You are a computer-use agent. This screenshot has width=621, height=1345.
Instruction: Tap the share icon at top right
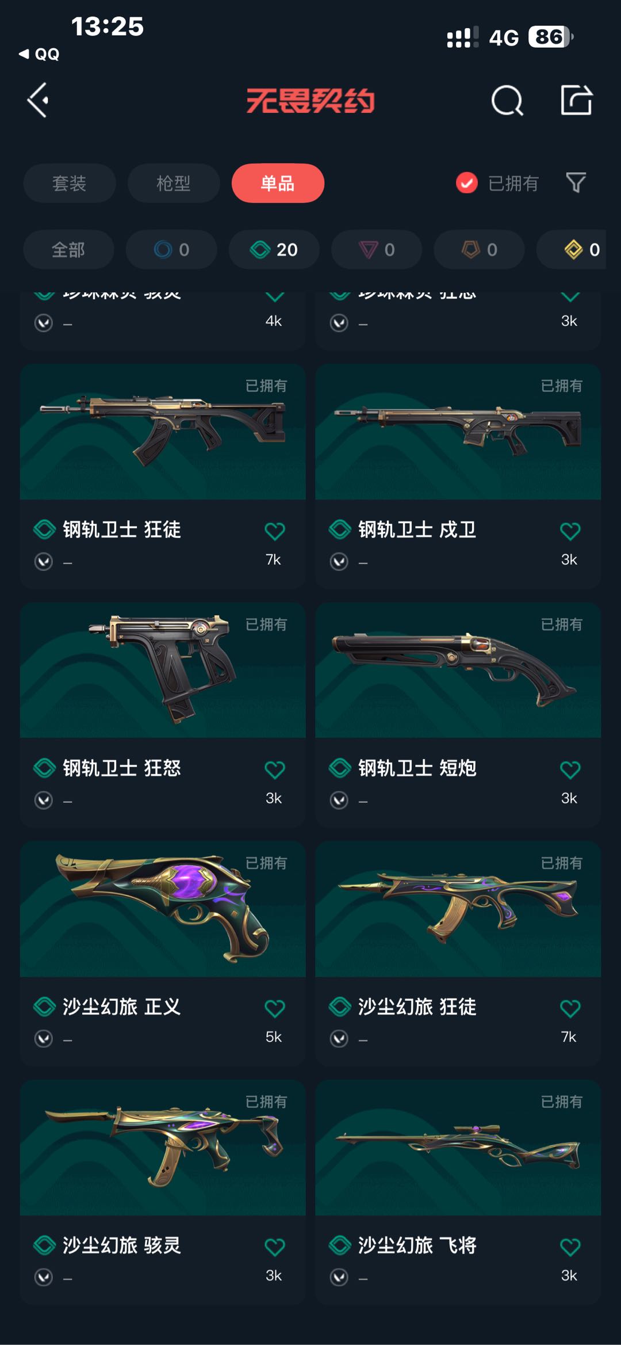pyautogui.click(x=576, y=100)
